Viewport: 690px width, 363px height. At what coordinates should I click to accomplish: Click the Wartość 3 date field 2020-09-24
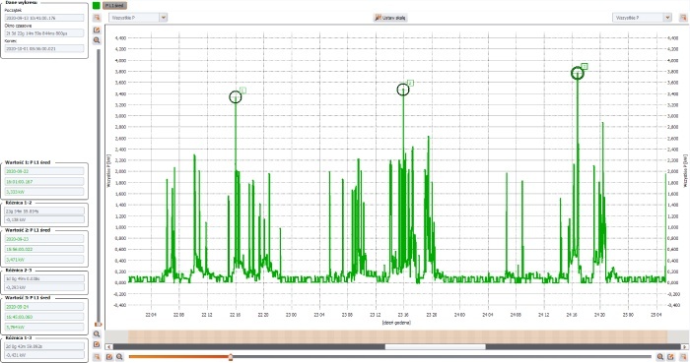click(x=44, y=307)
